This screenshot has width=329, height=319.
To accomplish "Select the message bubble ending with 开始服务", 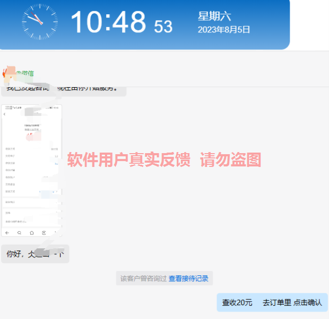I will pyautogui.click(x=64, y=88).
